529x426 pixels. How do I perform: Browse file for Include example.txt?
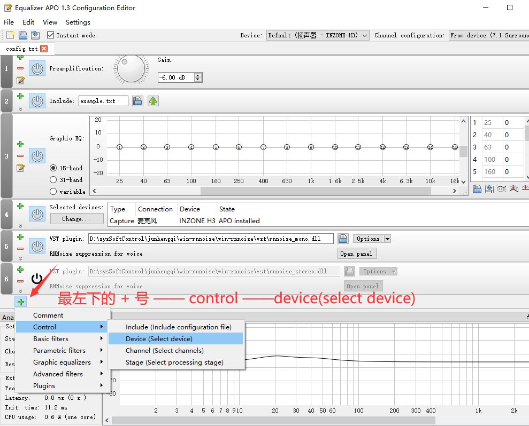[x=137, y=101]
